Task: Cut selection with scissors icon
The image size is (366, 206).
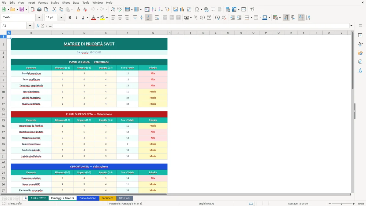Action: click(x=54, y=9)
